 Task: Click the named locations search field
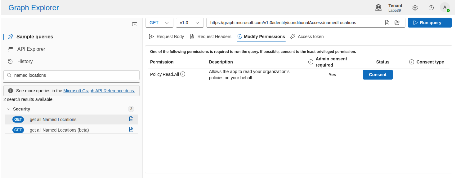coord(71,75)
